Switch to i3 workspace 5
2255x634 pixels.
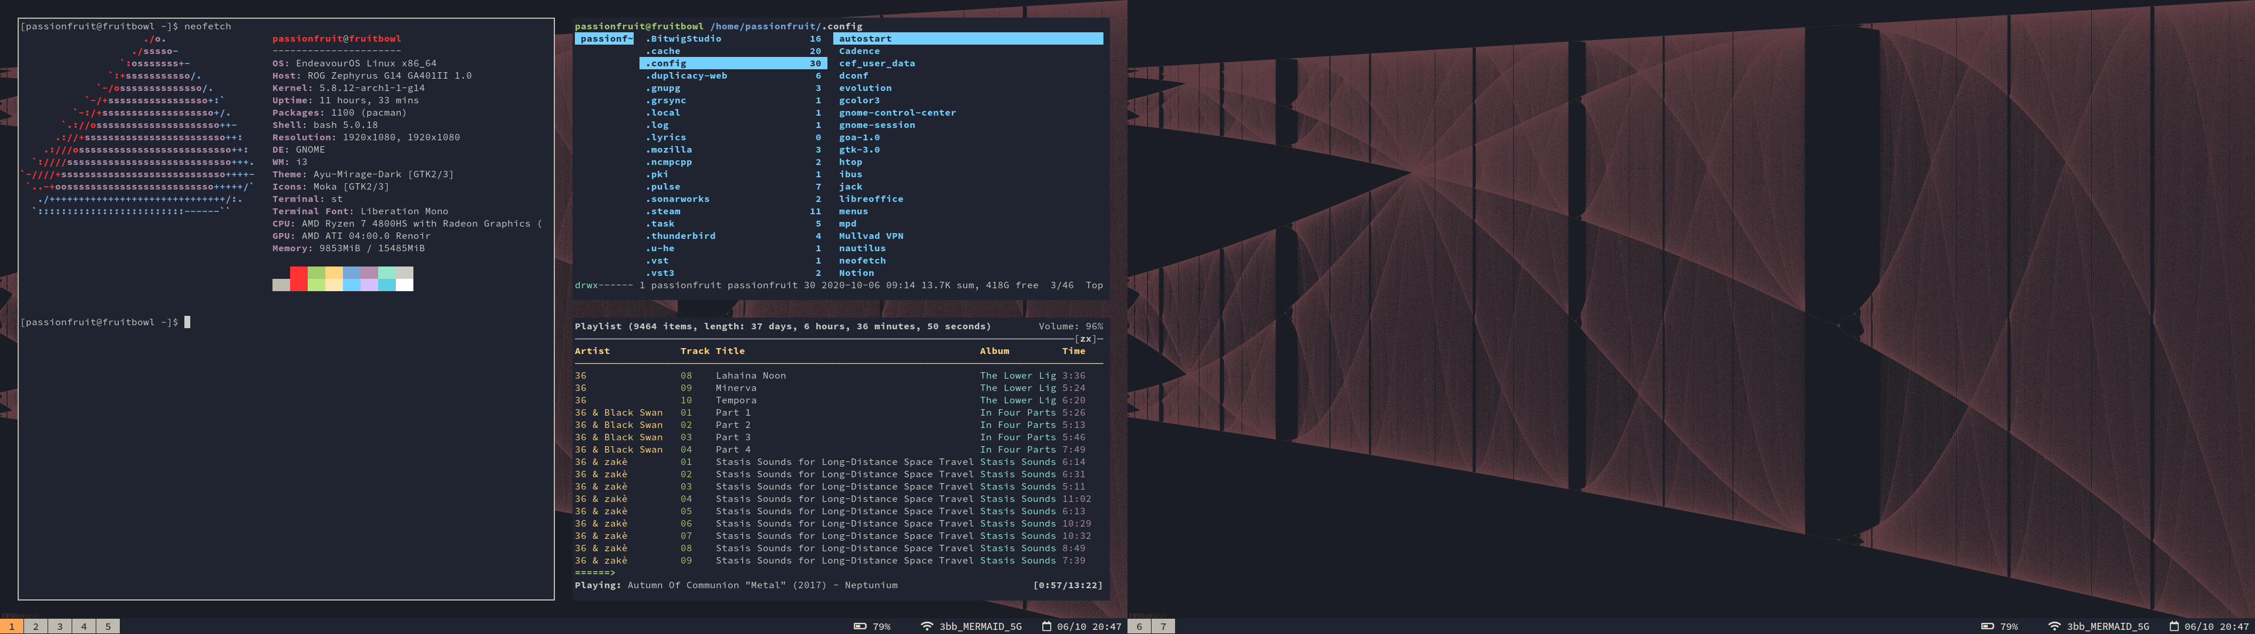[x=109, y=626]
